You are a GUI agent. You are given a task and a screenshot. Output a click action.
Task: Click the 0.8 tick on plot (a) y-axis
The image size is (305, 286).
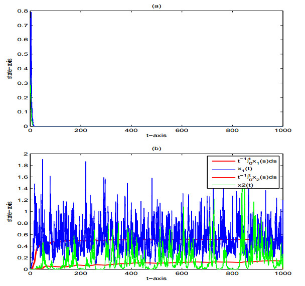pos(24,11)
